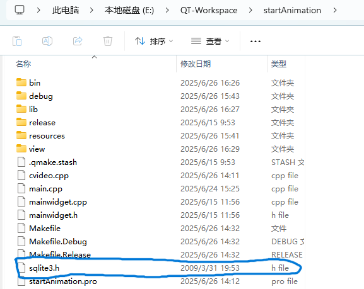The width and height of the screenshot is (364, 289).
Task: Select the file name resources
Action: (x=47, y=135)
